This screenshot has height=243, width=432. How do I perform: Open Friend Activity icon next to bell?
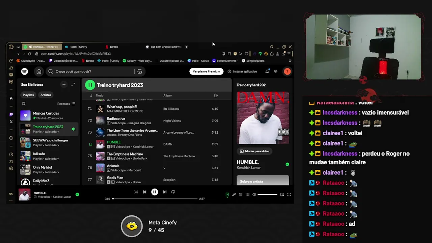click(275, 72)
